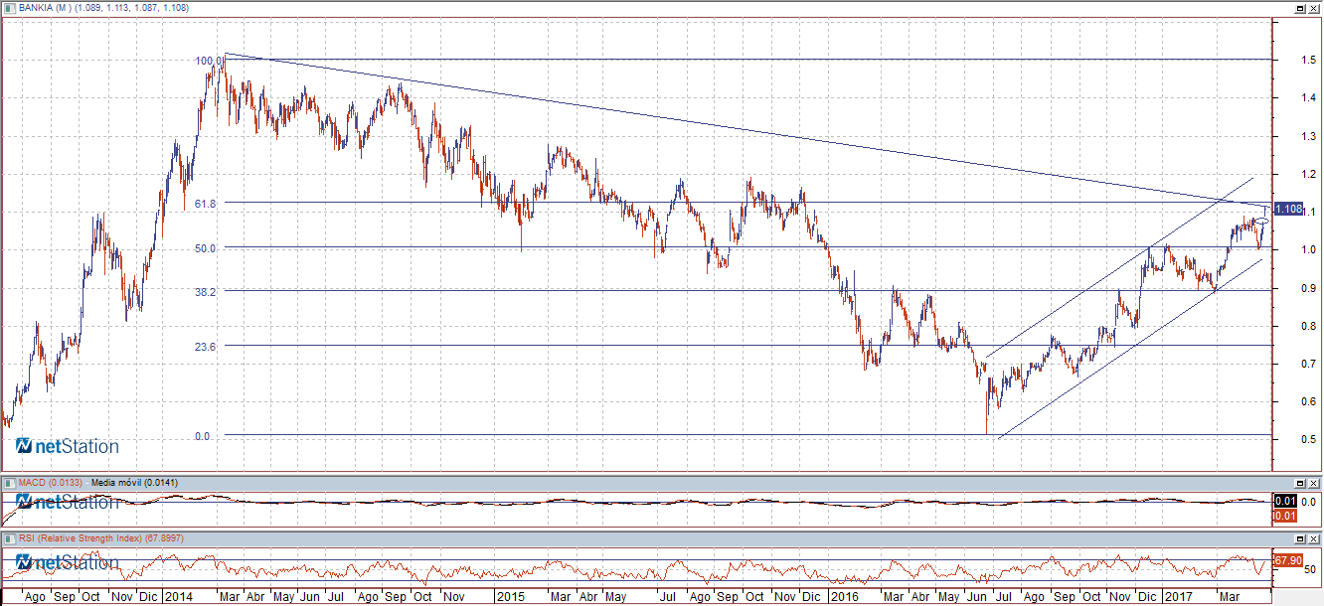
Task: Click the 100.0 Fibonacci level label
Action: [x=209, y=61]
